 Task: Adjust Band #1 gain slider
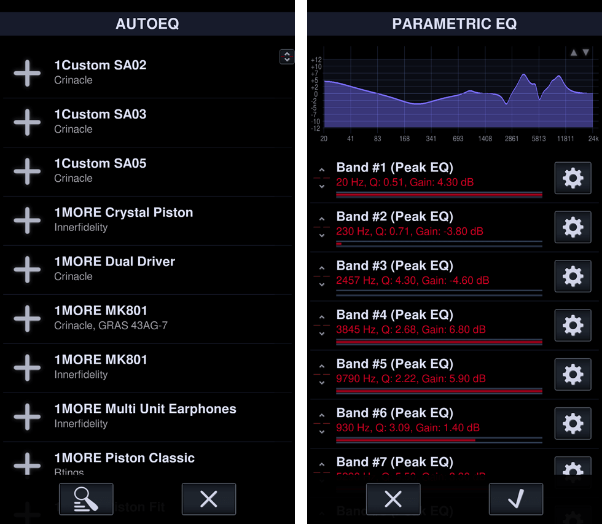pos(439,195)
